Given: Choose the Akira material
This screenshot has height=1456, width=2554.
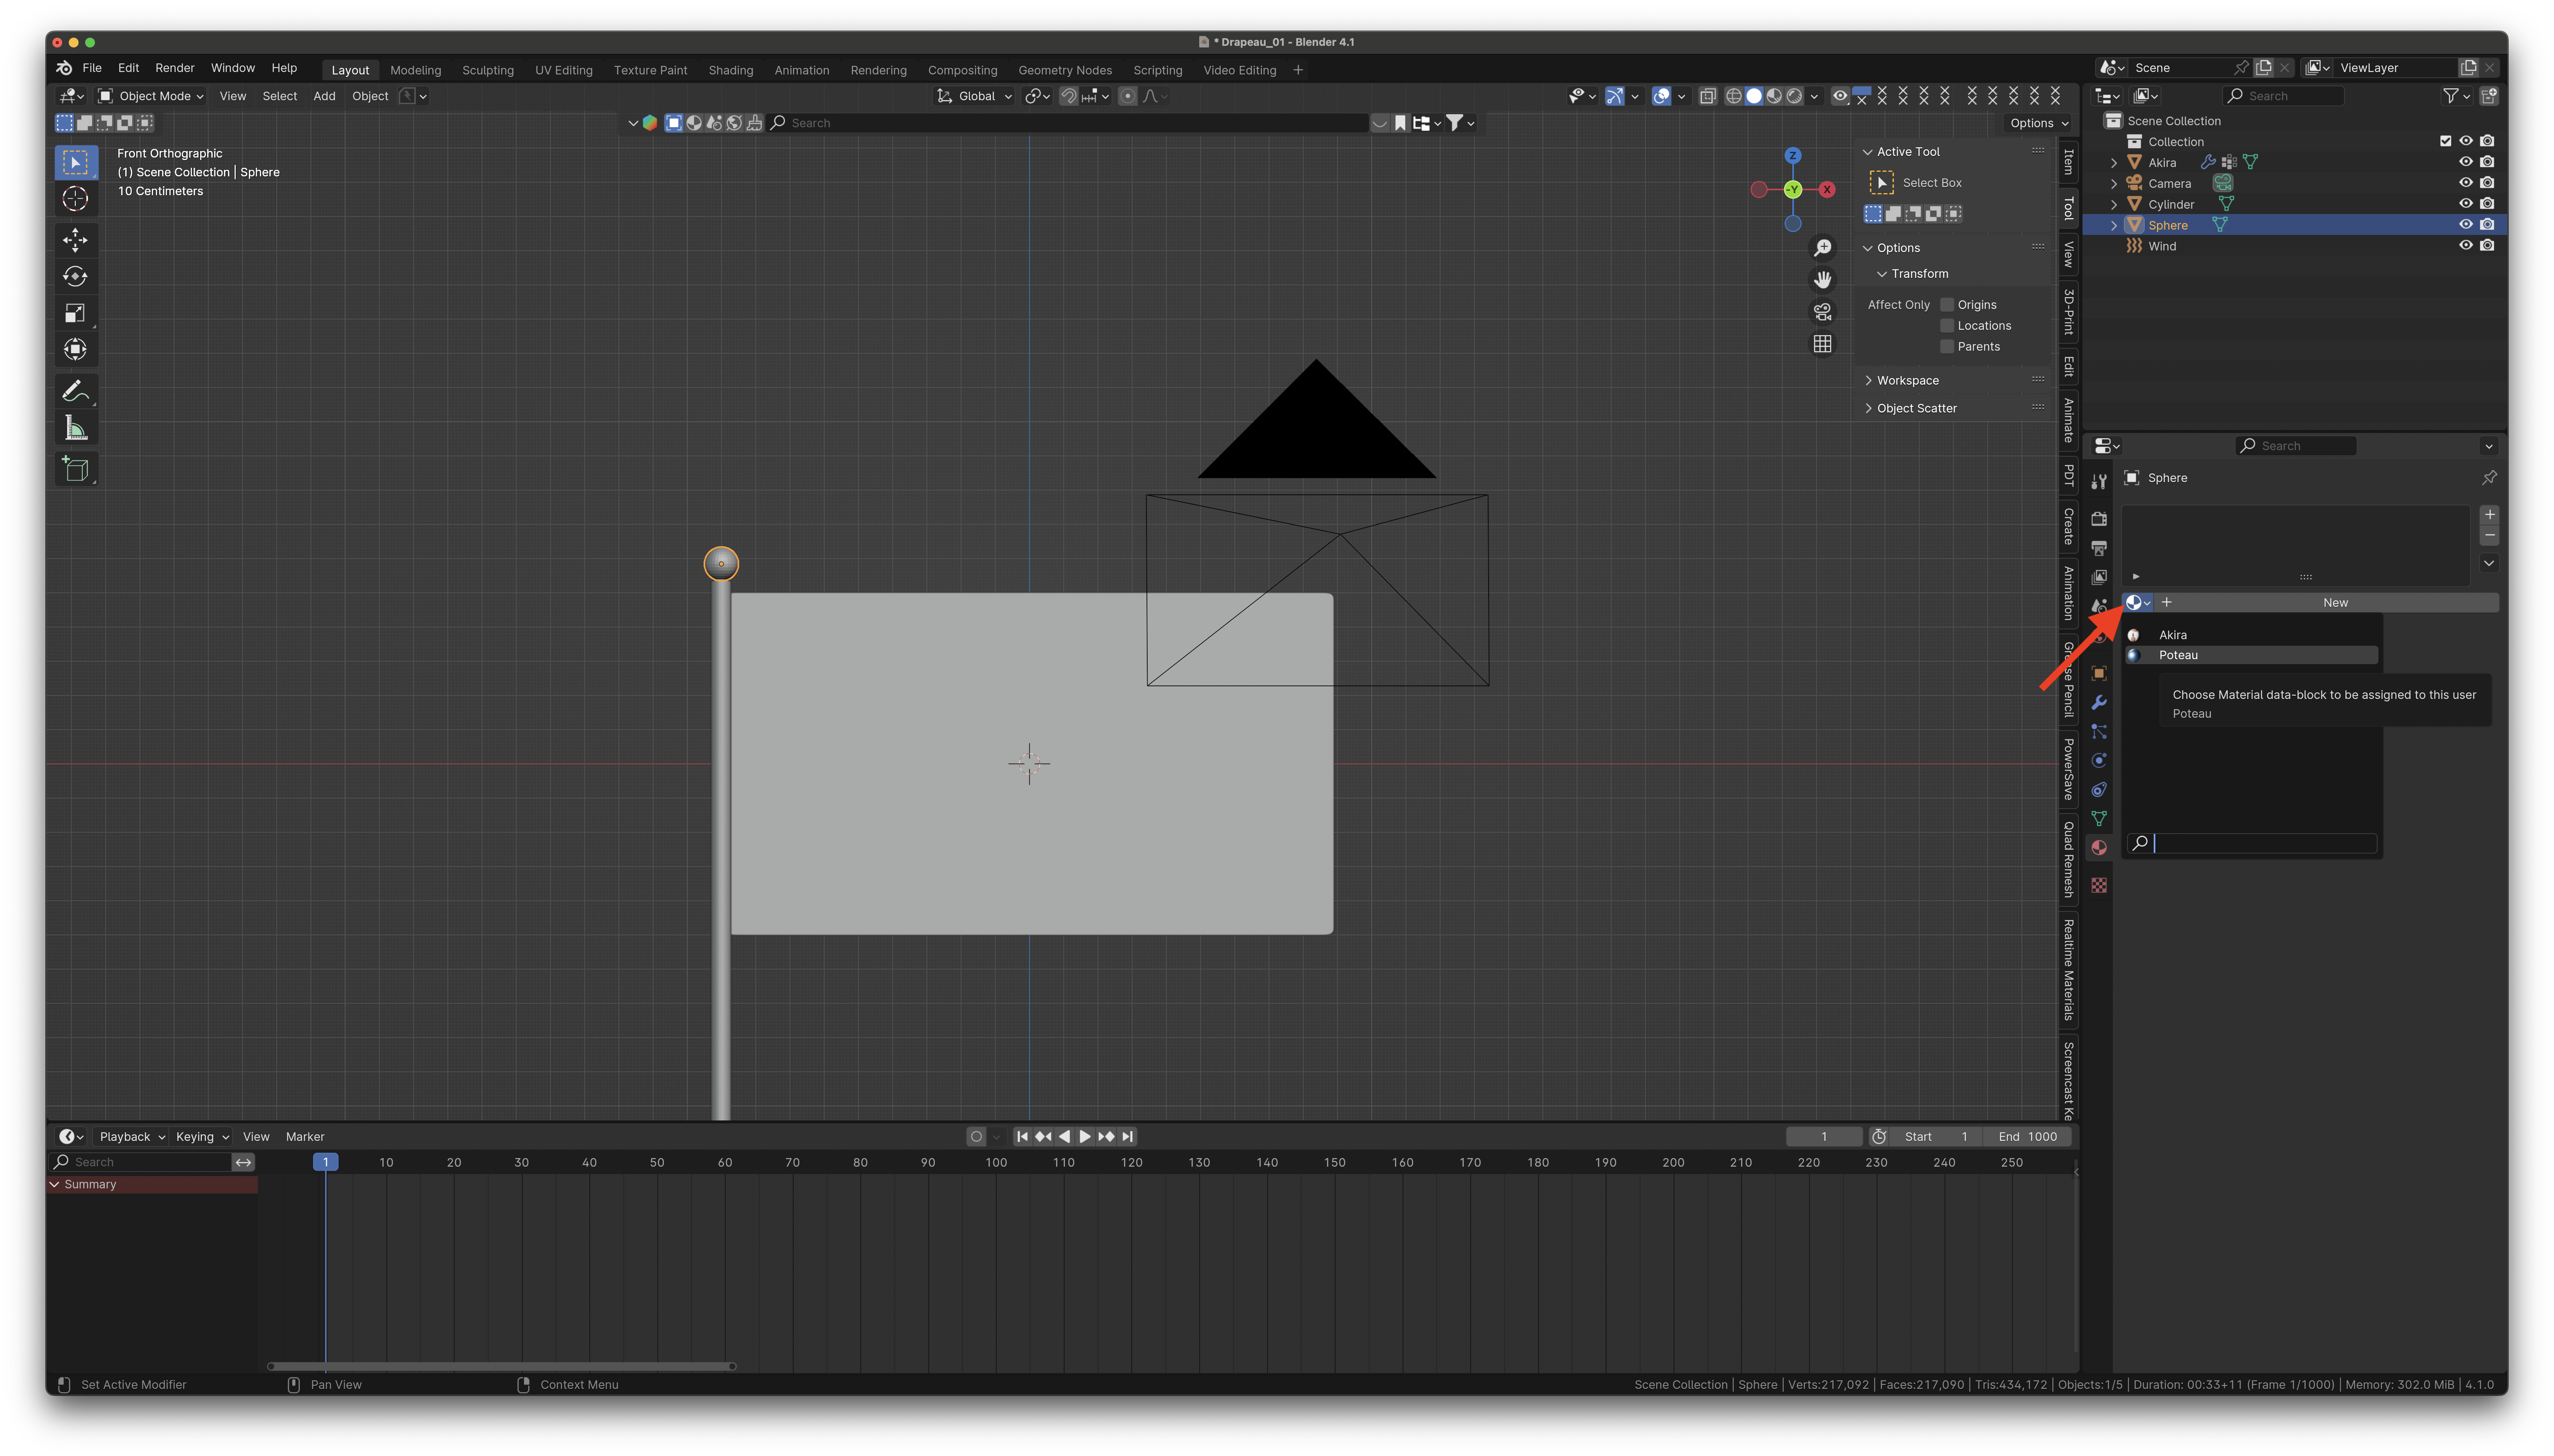Looking at the screenshot, I should coord(2251,635).
